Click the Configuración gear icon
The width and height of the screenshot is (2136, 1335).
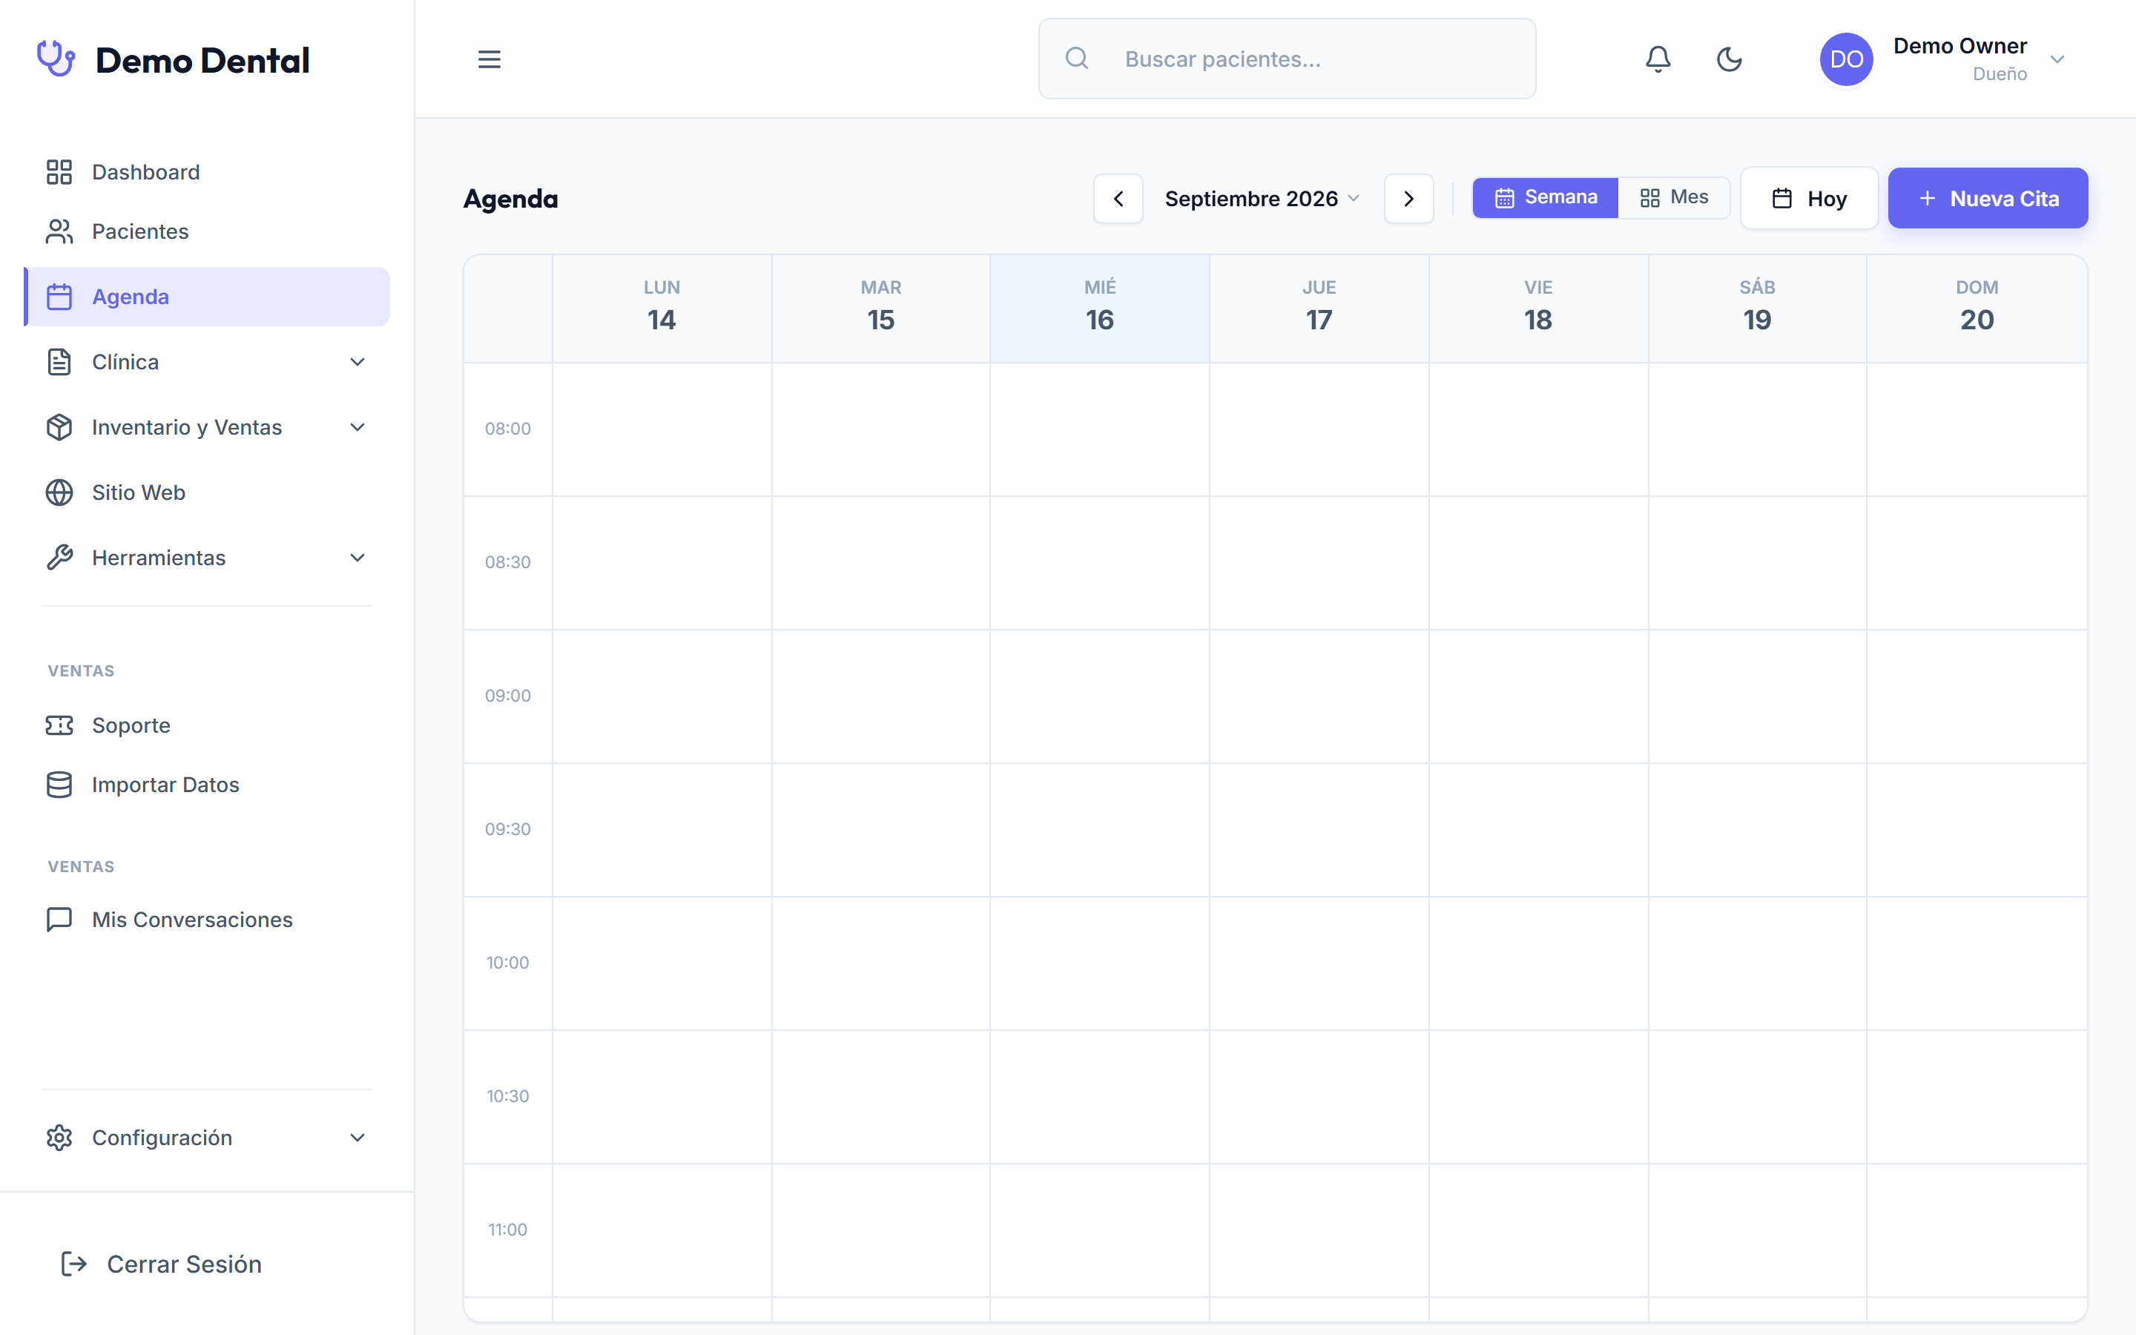(59, 1138)
